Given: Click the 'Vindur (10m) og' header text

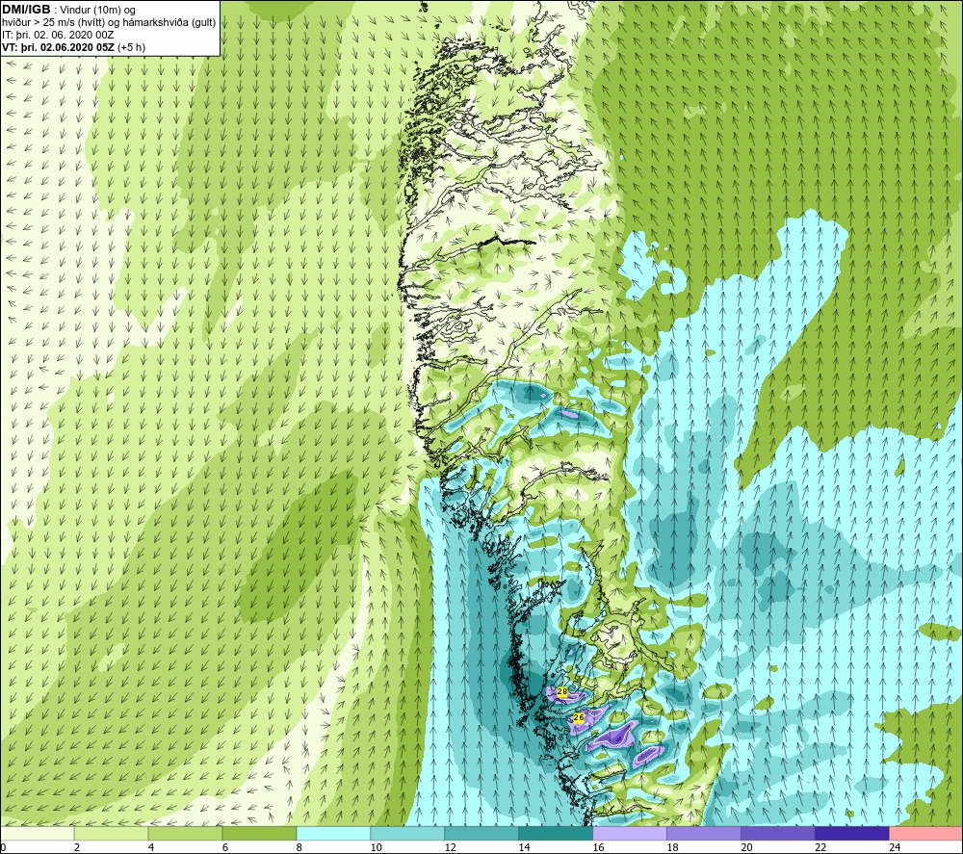Looking at the screenshot, I should 97,11.
